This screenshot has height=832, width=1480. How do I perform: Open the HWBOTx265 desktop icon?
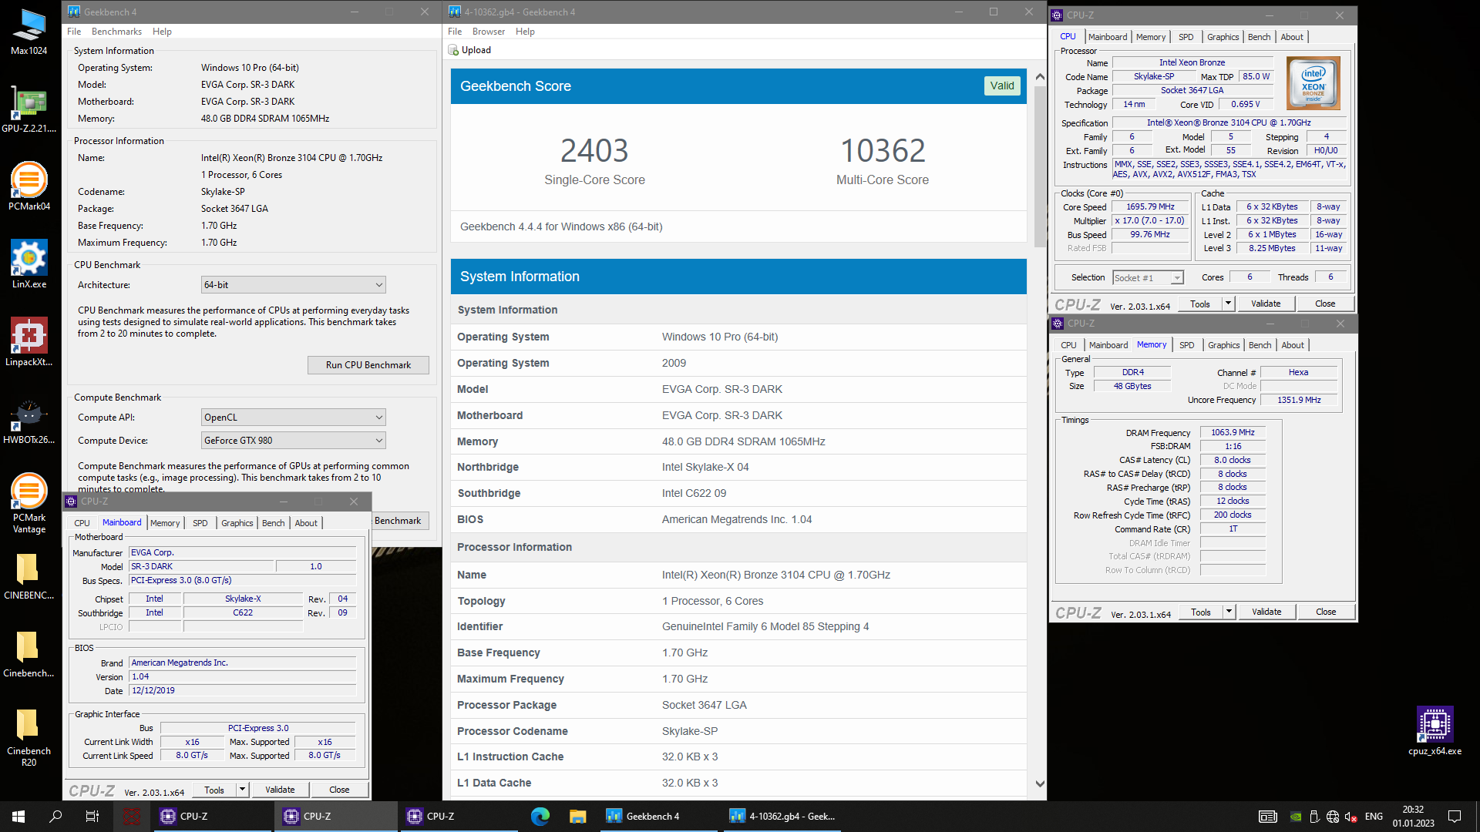[29, 421]
